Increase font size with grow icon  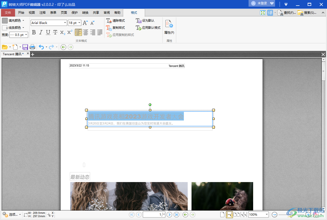(85, 23)
